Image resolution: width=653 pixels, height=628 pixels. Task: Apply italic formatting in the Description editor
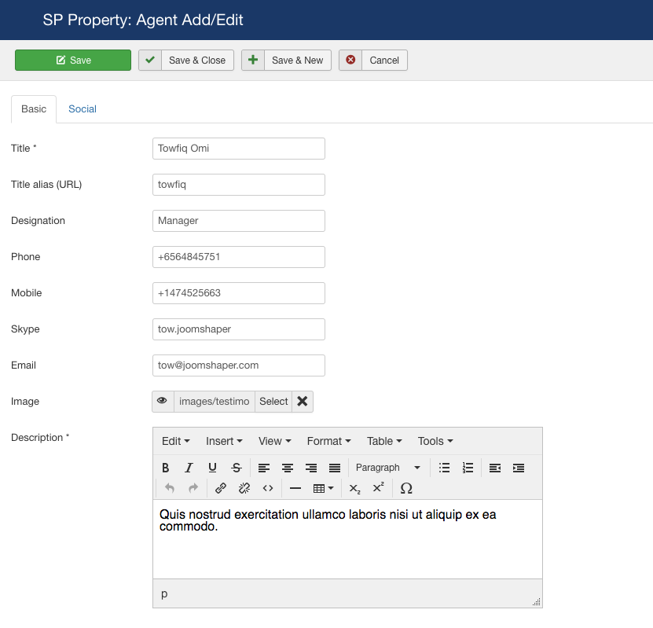click(x=189, y=467)
